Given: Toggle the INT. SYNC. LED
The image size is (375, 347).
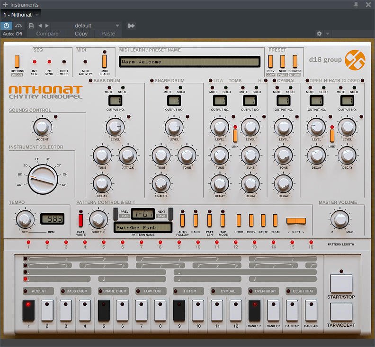Looking at the screenshot, I should (49, 61).
